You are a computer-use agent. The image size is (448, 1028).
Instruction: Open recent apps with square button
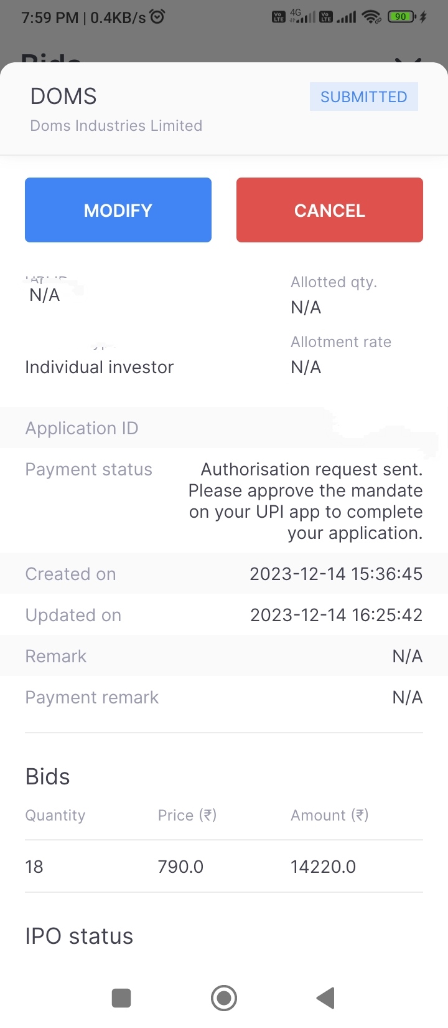pyautogui.click(x=121, y=998)
